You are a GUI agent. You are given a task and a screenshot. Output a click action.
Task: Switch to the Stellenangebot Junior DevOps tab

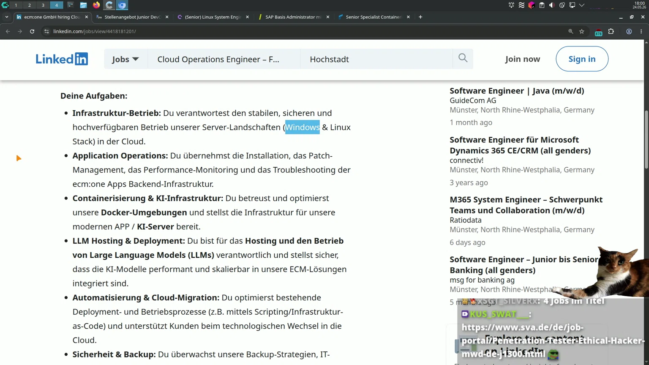point(129,17)
